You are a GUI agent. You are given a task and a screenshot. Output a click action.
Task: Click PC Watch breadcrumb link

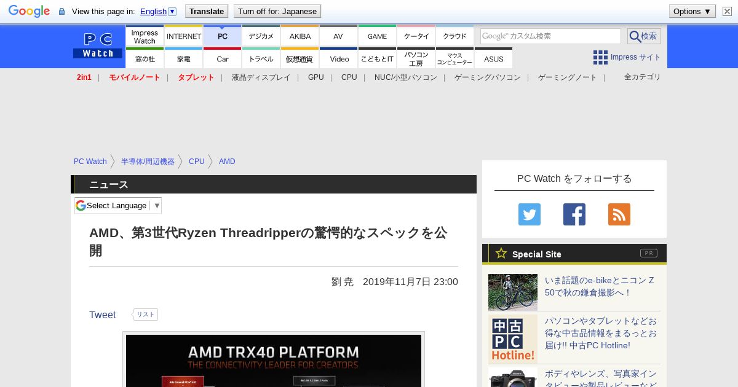pyautogui.click(x=90, y=162)
